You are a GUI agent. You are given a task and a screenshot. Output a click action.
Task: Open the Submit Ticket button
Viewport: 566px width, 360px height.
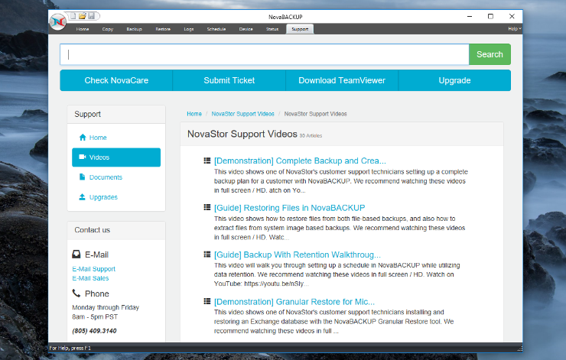pos(229,80)
